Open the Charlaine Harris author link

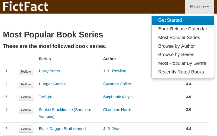(x=117, y=110)
